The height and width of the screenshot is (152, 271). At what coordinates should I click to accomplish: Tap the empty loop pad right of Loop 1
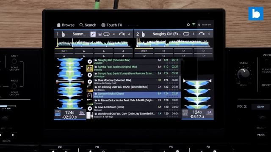(x=163, y=51)
